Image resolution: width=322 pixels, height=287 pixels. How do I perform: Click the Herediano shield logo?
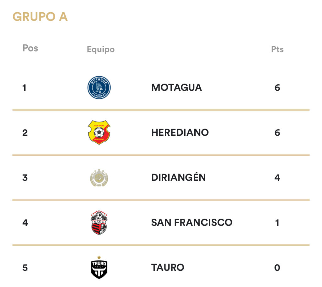click(99, 132)
